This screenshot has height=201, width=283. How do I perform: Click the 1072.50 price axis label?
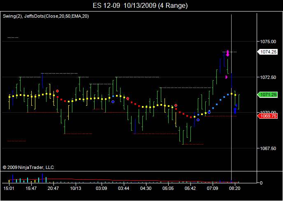[268, 77]
